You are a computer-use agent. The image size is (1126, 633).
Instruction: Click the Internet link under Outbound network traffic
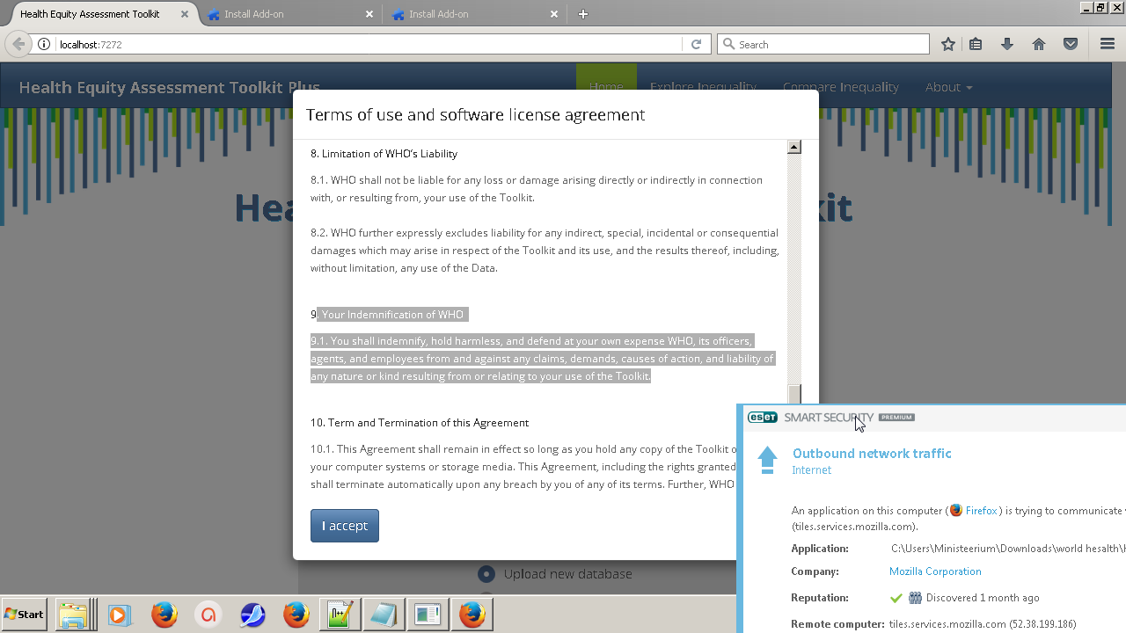click(811, 470)
